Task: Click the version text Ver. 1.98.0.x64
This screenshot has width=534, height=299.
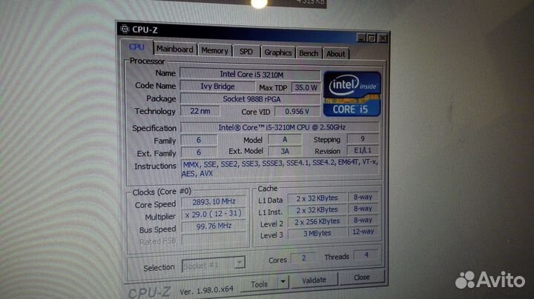Action: (206, 291)
